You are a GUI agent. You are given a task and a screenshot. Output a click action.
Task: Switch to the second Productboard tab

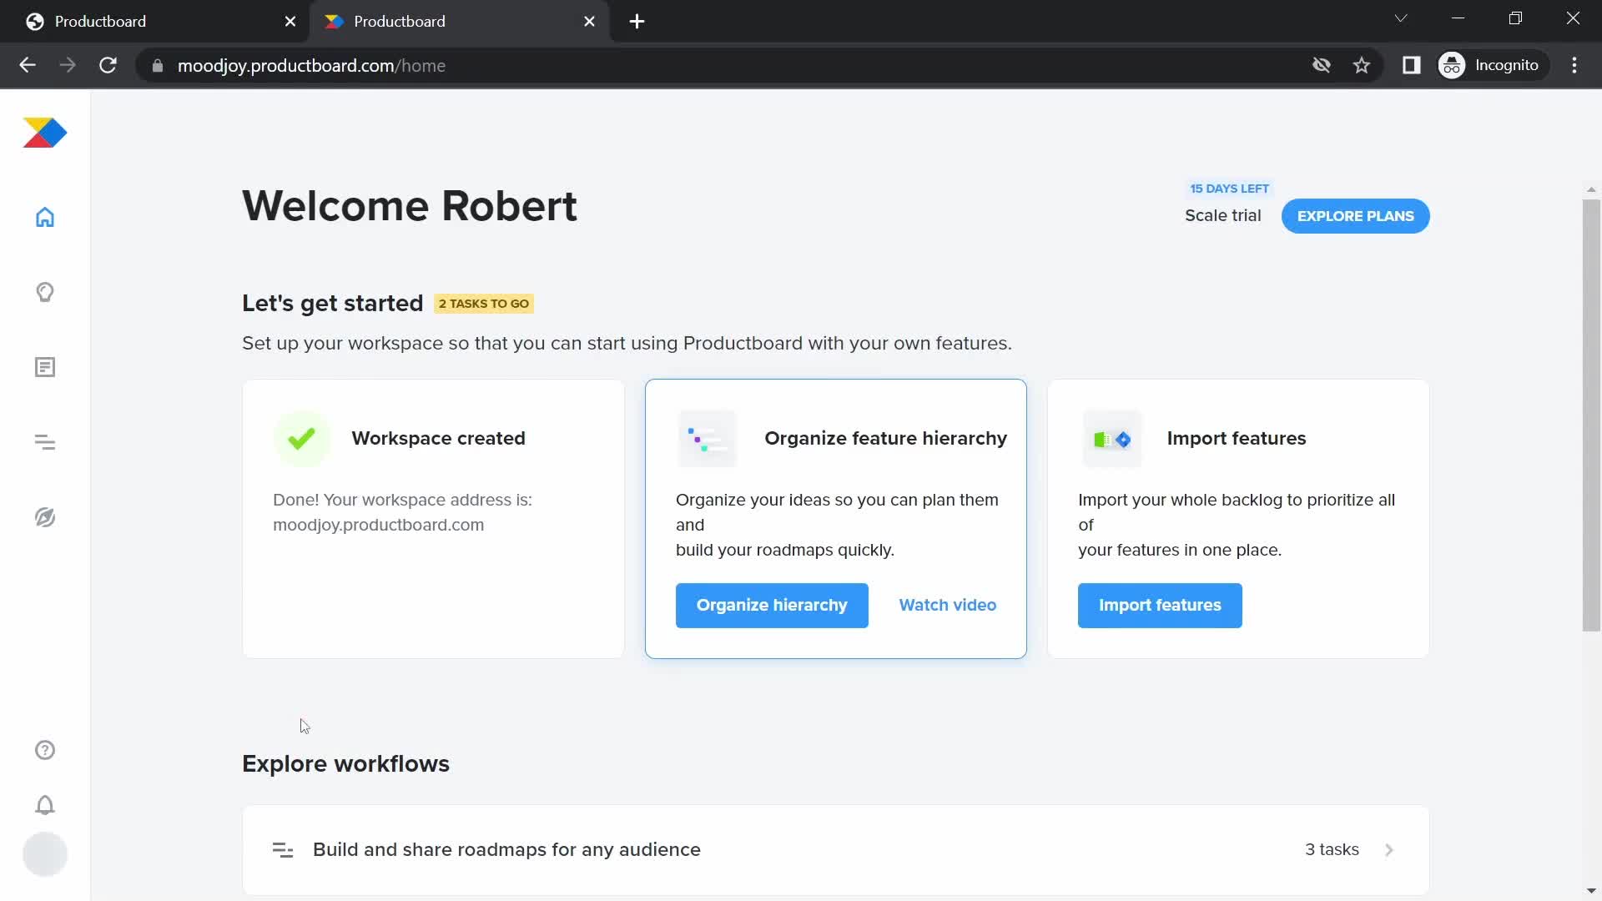[x=459, y=22]
